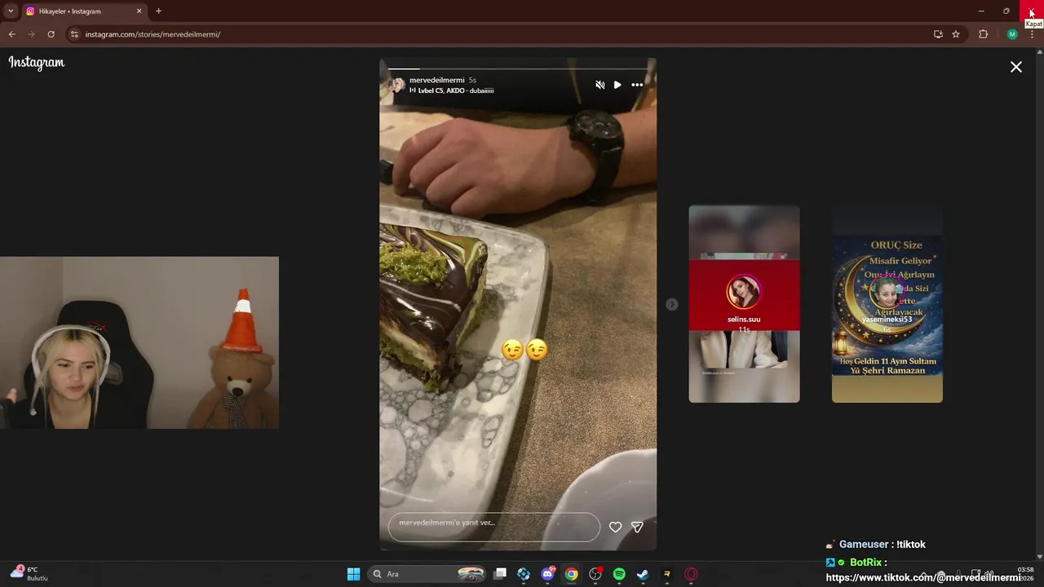Click the Gameuser : !tiktok chat message

click(x=883, y=544)
